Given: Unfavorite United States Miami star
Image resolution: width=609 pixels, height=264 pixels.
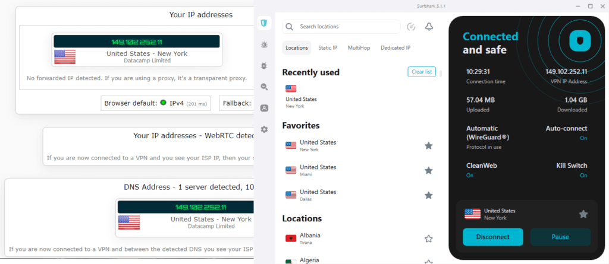Looking at the screenshot, I should [428, 171].
